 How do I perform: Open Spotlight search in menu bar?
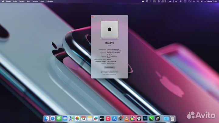tap(198, 1)
